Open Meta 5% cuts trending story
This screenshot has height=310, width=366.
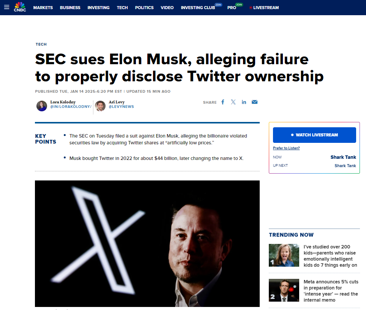pyautogui.click(x=330, y=291)
